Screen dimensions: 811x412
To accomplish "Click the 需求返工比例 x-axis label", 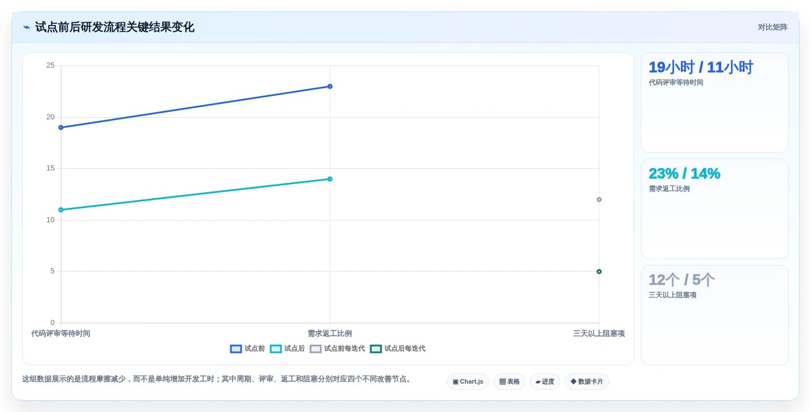I will click(x=330, y=334).
